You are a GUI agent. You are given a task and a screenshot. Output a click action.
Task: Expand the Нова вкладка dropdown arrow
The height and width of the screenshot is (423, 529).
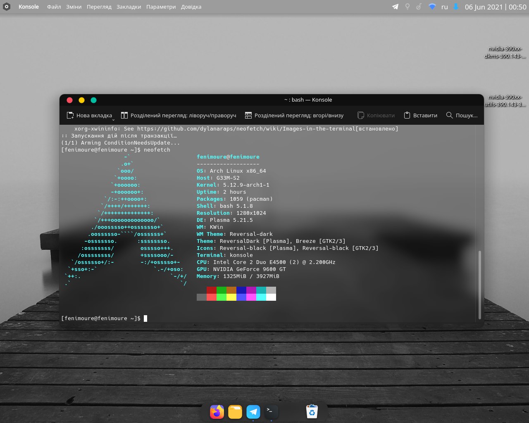[113, 119]
